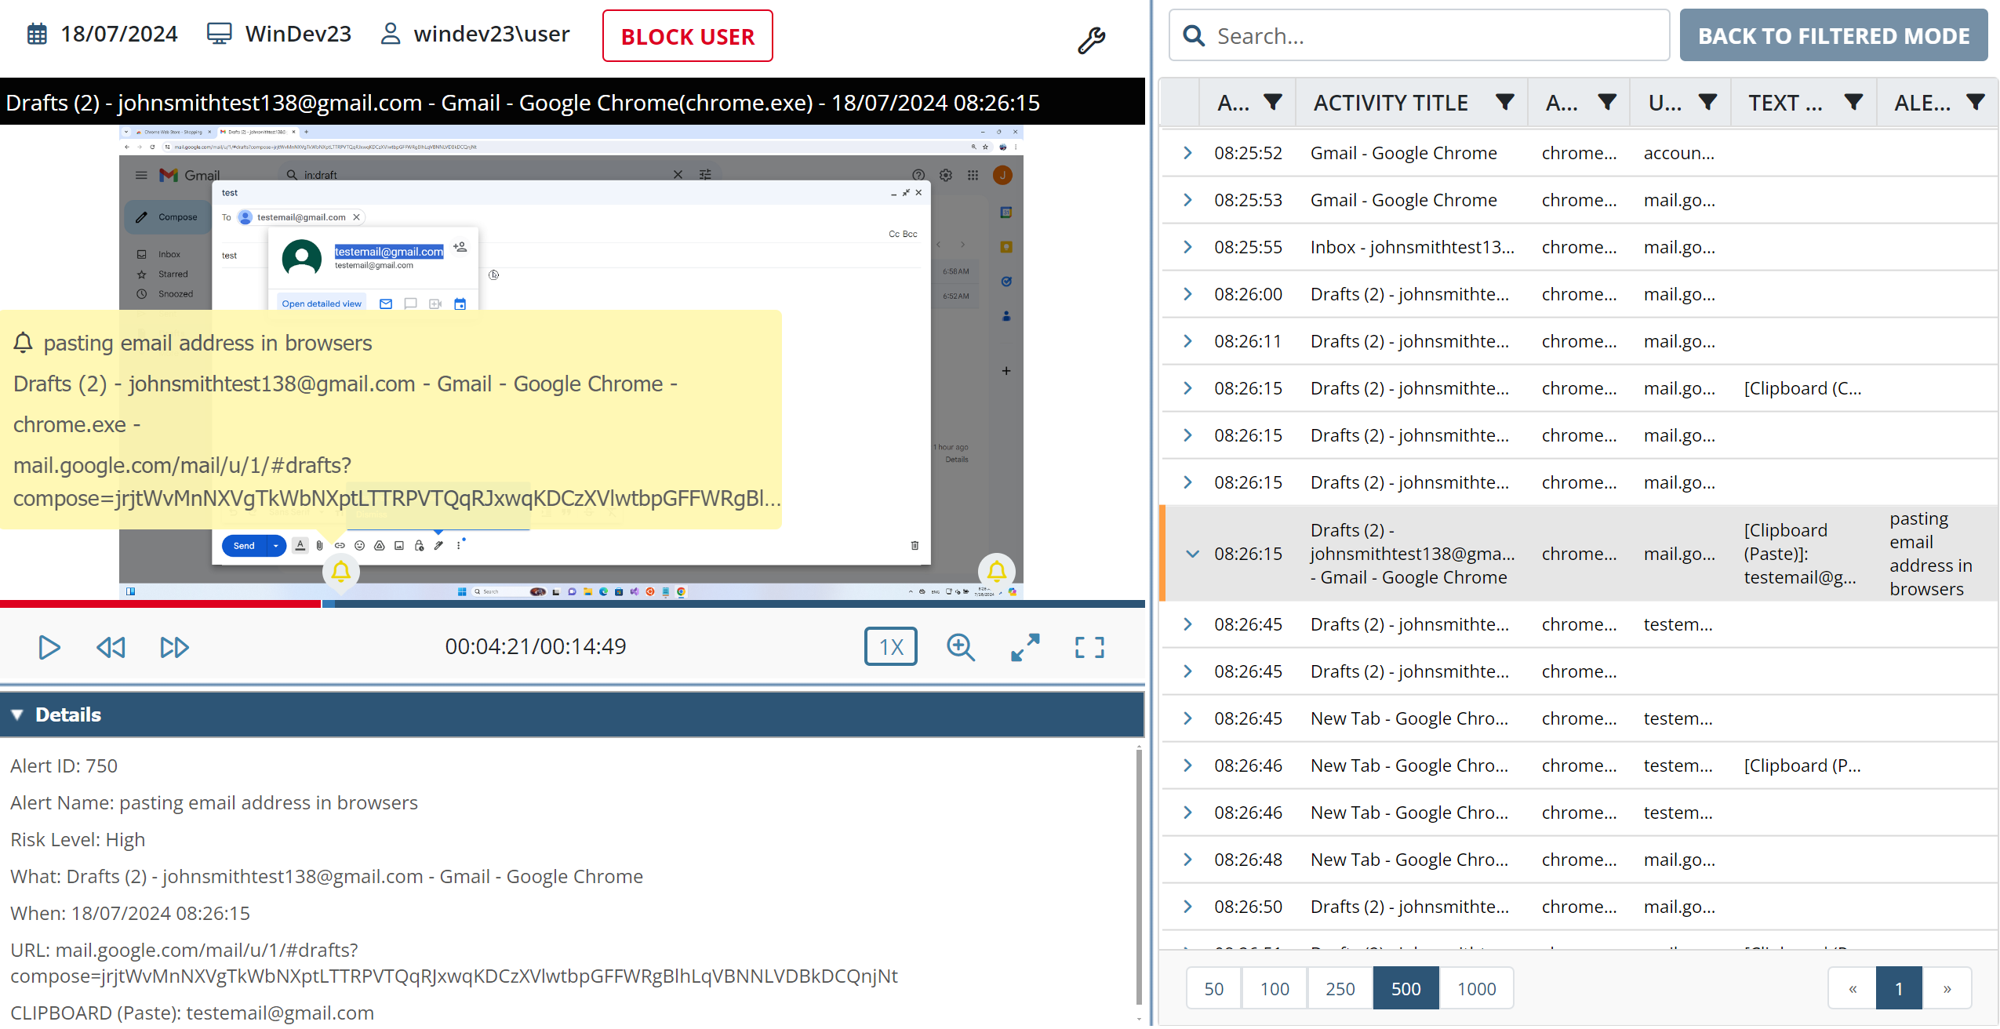Click the fast-forward playback icon
Screen dimensions: 2000x1029
[174, 647]
